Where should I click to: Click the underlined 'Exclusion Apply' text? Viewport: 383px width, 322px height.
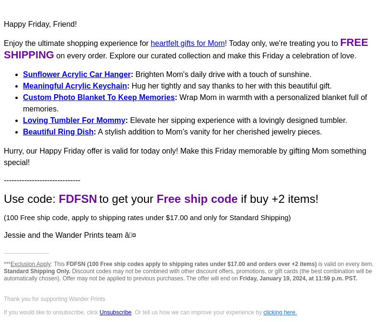(x=31, y=264)
